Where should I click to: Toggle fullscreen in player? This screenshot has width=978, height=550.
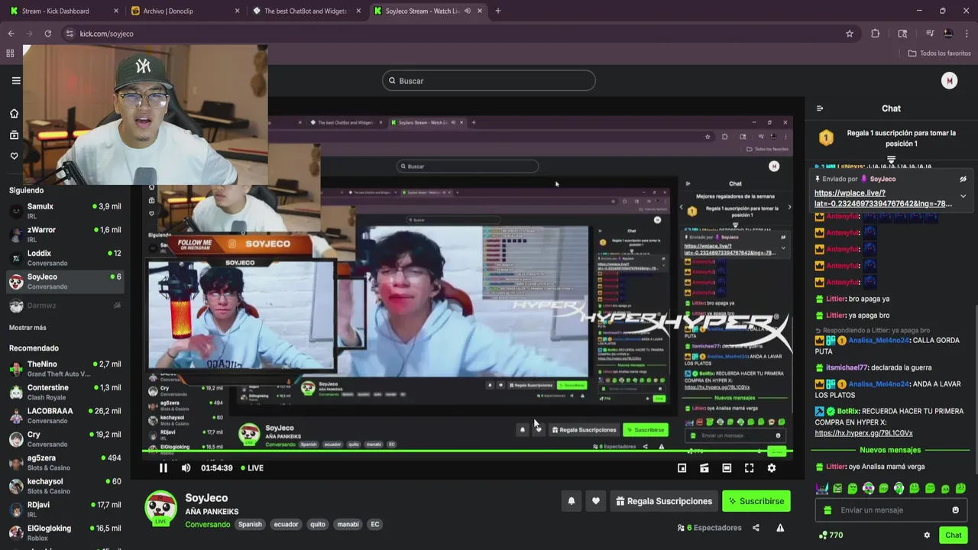[750, 468]
